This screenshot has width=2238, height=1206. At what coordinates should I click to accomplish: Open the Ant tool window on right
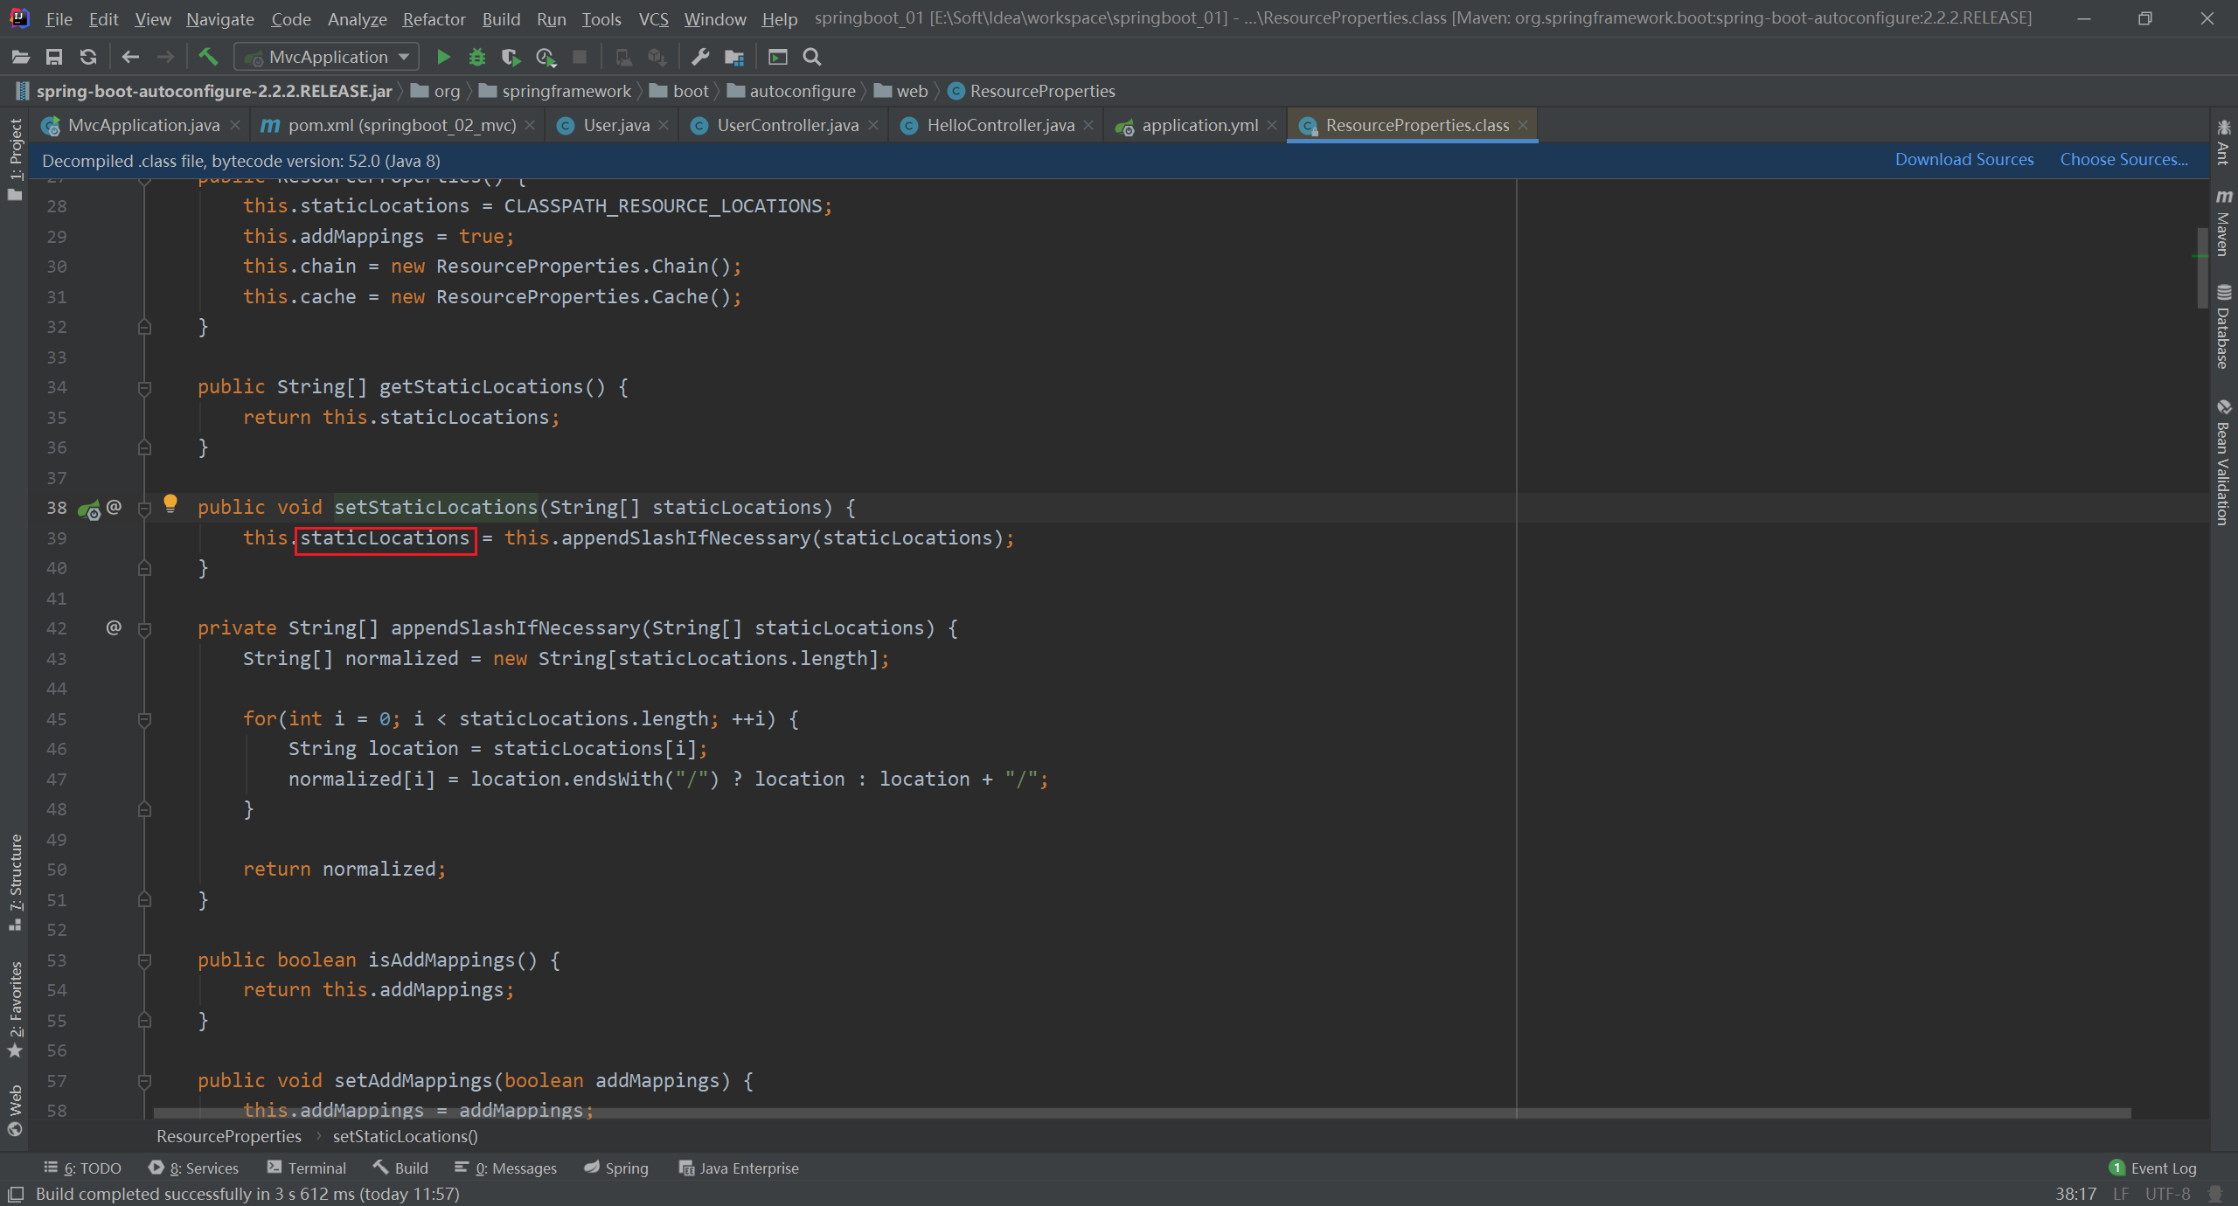2223,142
